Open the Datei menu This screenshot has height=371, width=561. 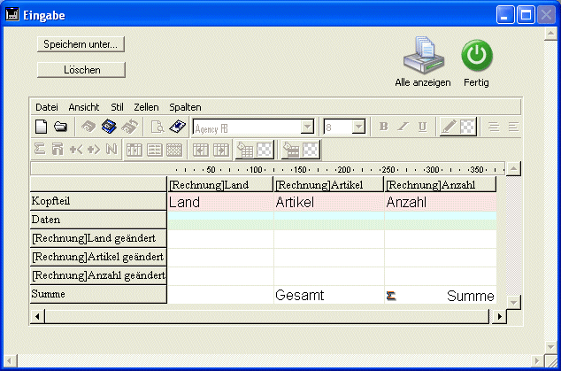(46, 106)
